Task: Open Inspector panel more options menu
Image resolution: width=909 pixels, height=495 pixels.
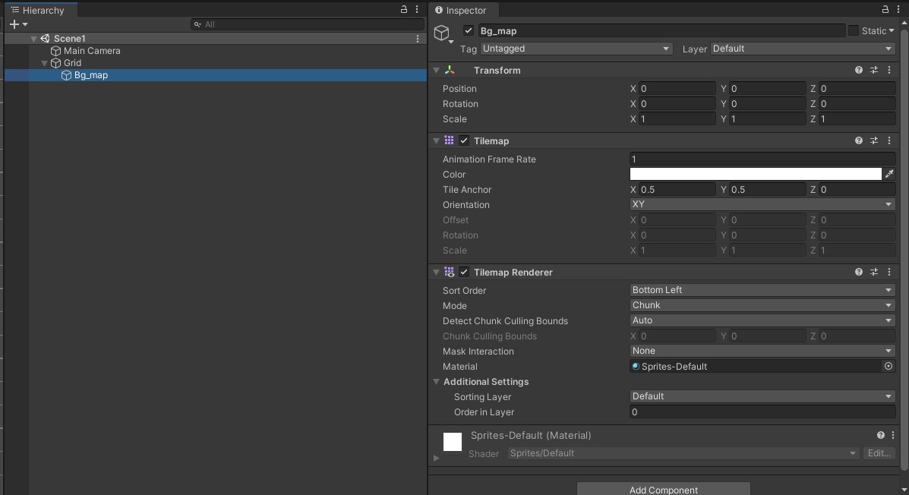Action: point(898,9)
